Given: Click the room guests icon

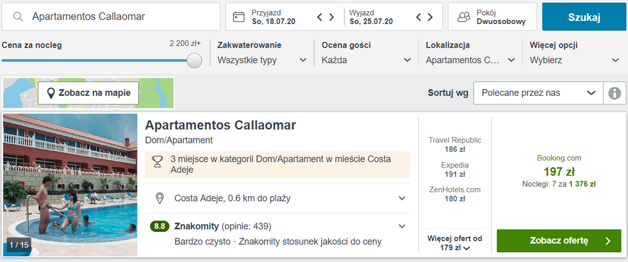Looking at the screenshot, I should (463, 17).
